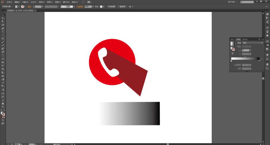Viewport: 270px width, 145px height.
Task: Activate the Zoom tool
Action: point(3,107)
